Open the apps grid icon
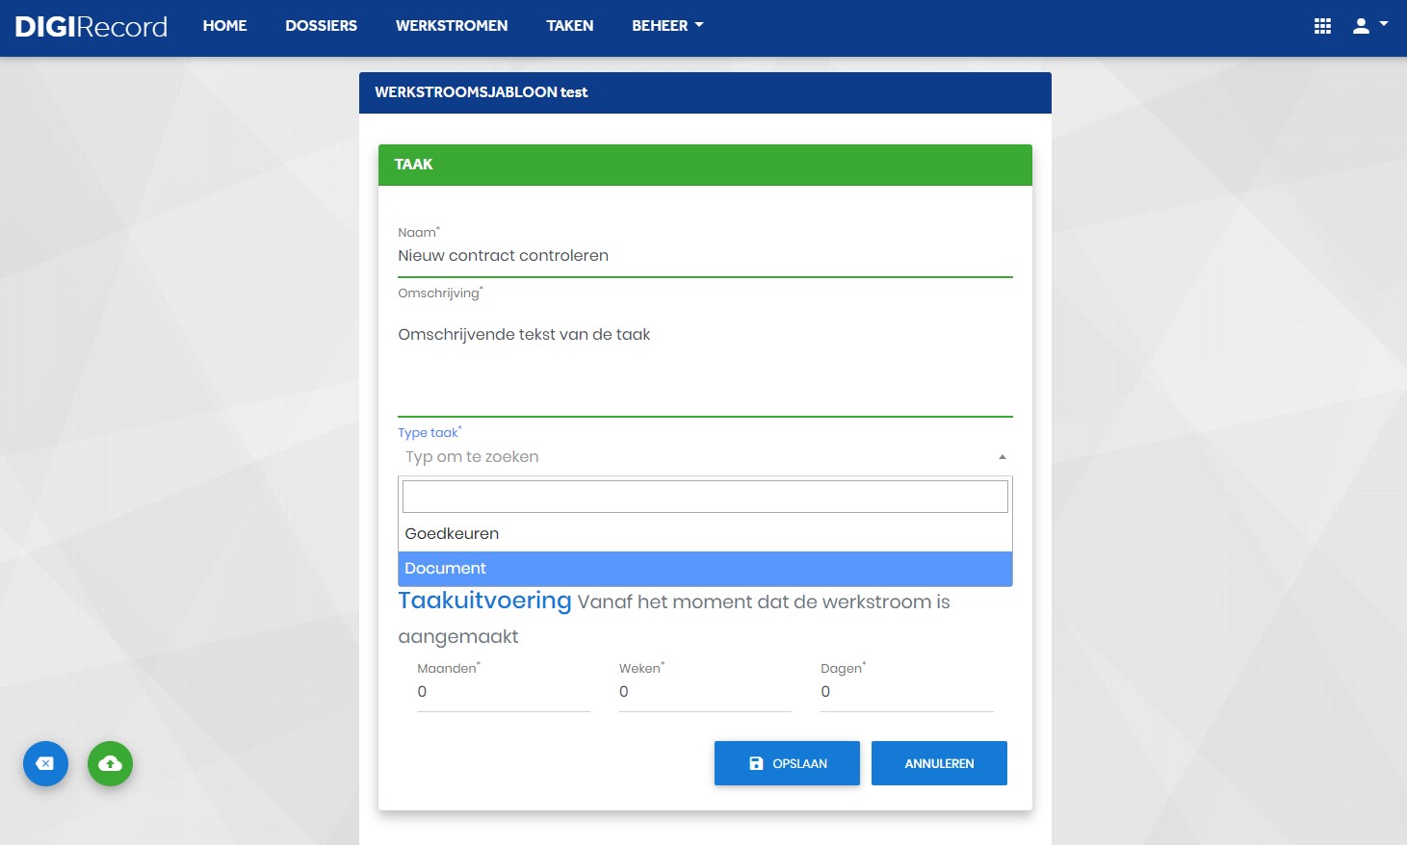Viewport: 1407px width, 845px height. coord(1322,26)
